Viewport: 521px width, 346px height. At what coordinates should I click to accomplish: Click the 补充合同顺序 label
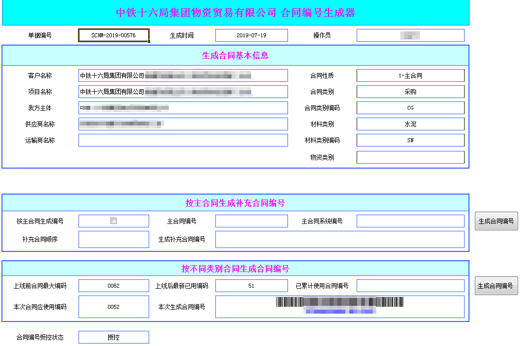[x=40, y=240]
